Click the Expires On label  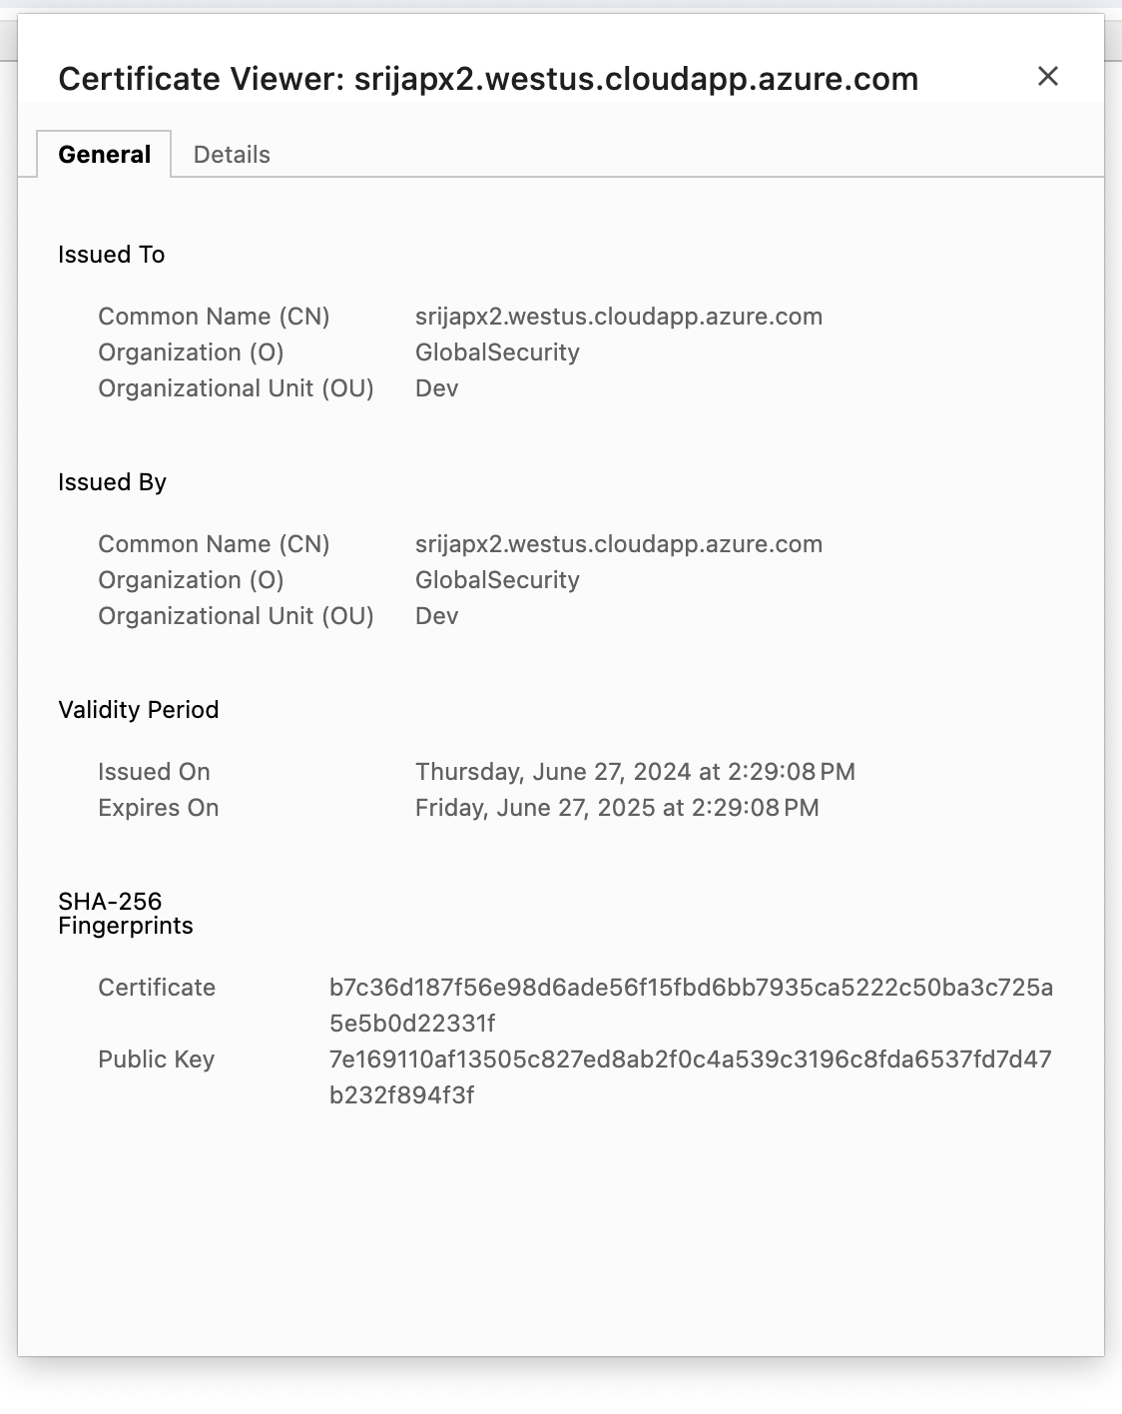pos(159,808)
